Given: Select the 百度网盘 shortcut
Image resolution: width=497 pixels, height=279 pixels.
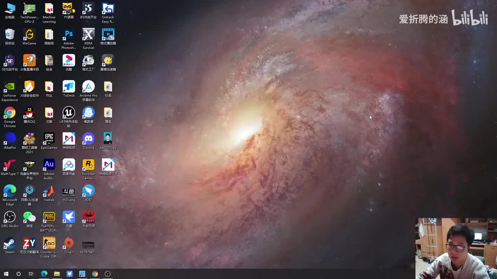Looking at the screenshot, I should coord(69,167).
